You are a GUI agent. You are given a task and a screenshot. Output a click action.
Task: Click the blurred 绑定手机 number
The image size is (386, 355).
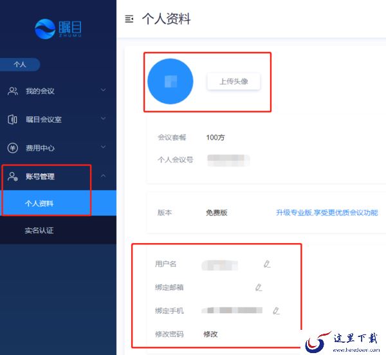click(232, 310)
